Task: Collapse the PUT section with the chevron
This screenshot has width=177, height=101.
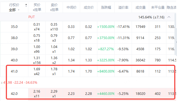Action: [x=169, y=17]
